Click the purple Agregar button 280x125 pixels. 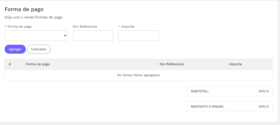(x=15, y=49)
